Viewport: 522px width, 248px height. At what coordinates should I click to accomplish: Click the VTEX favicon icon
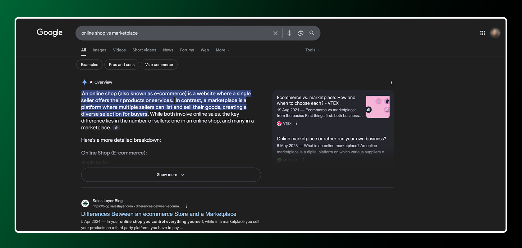pyautogui.click(x=279, y=123)
